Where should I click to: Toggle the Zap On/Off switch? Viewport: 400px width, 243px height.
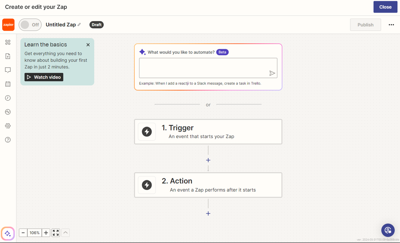tap(30, 25)
